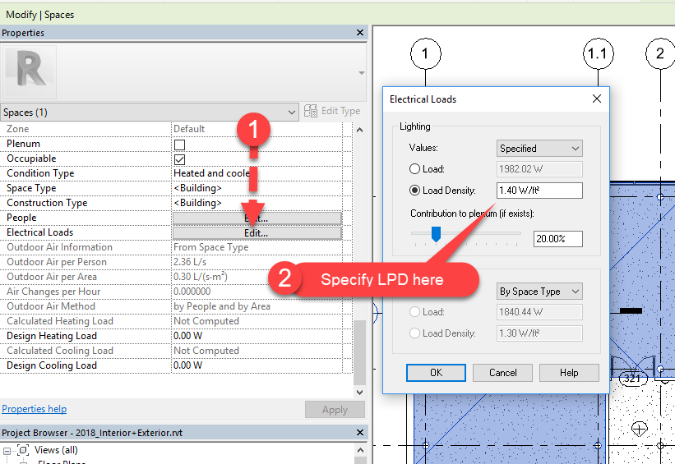This screenshot has height=464, width=675.
Task: Collapse the Views (all) tree node
Action: pos(7,451)
